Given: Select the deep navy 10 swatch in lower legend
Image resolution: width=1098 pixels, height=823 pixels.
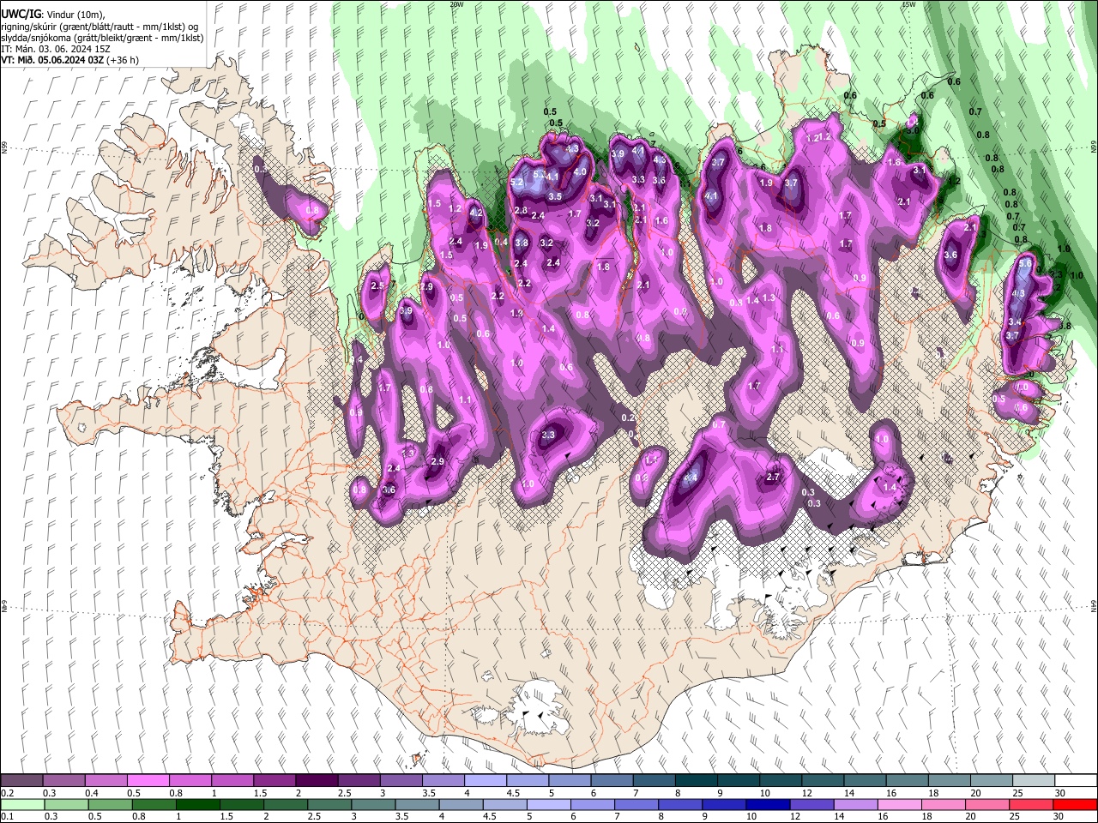Looking at the screenshot, I should coord(766,805).
